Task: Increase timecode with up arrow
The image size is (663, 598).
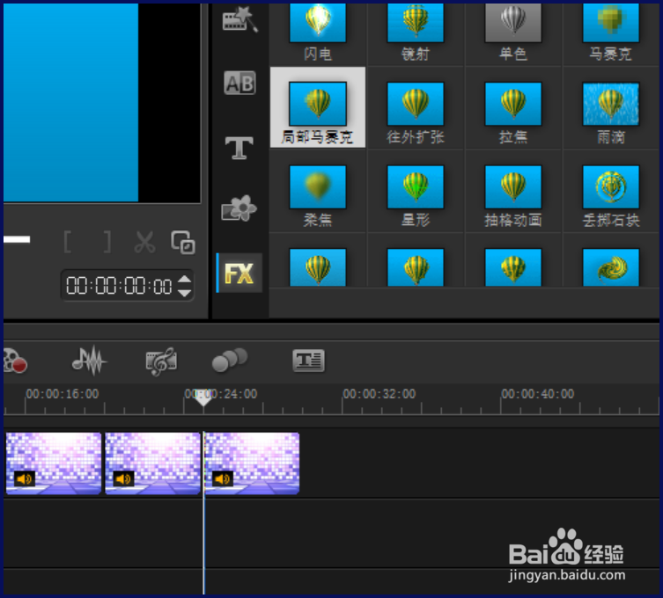Action: pos(184,279)
